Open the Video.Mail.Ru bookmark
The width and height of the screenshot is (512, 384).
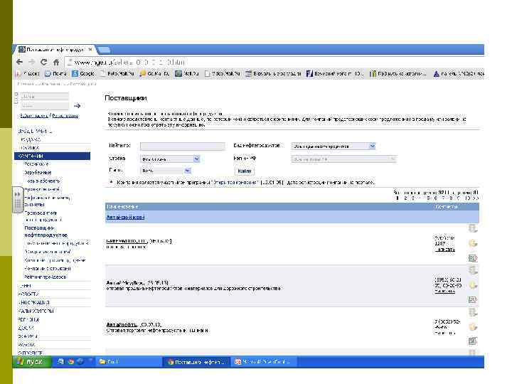(223, 74)
